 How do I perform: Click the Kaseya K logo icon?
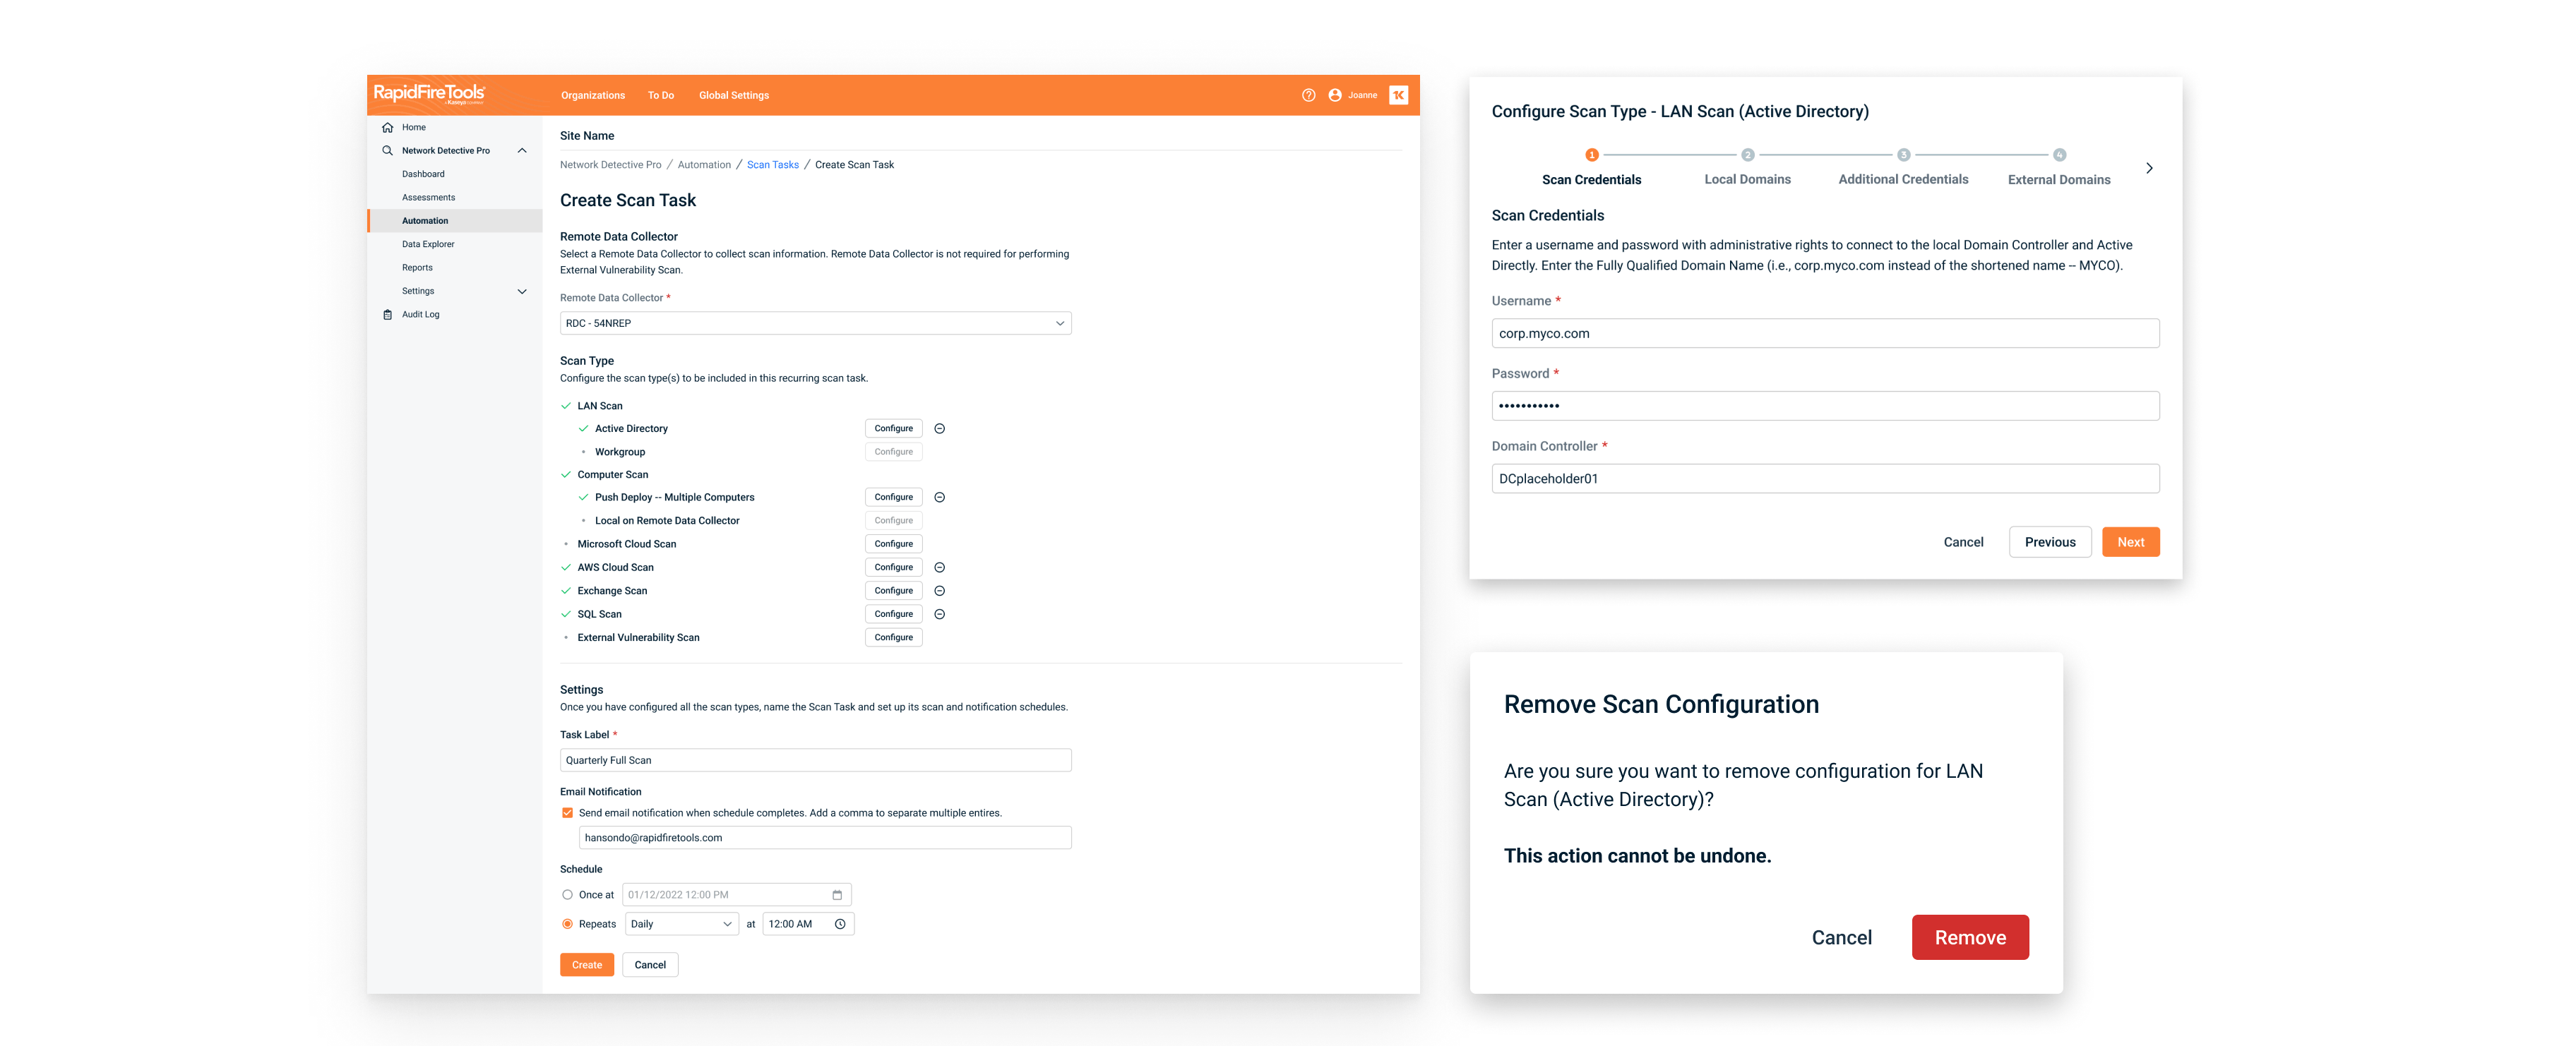click(1398, 95)
